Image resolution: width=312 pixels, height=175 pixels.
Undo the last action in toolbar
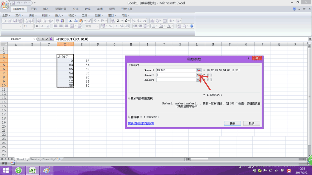coord(95,21)
